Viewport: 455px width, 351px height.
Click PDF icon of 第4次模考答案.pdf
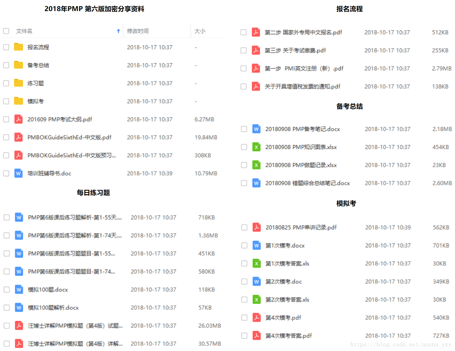pos(257,335)
